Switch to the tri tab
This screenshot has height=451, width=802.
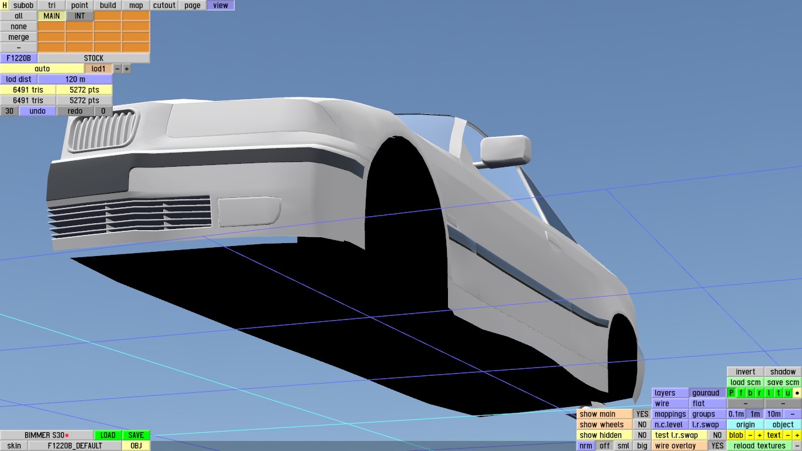[x=52, y=5]
